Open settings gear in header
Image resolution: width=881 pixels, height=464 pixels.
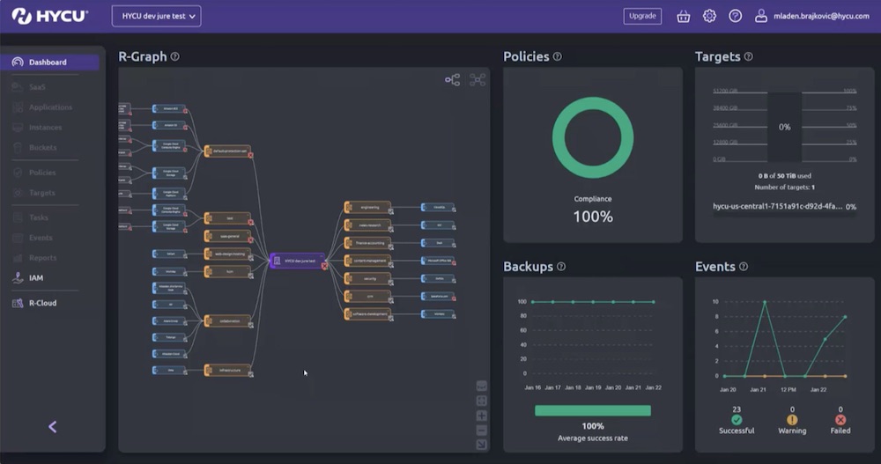(709, 16)
